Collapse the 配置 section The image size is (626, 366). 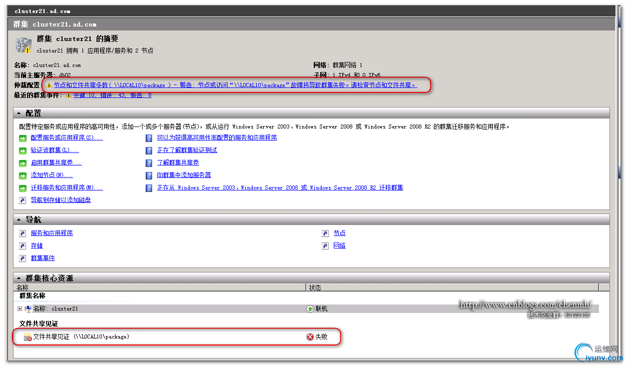[19, 114]
